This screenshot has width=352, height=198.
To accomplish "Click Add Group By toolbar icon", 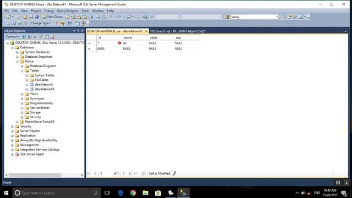I will (70, 23).
